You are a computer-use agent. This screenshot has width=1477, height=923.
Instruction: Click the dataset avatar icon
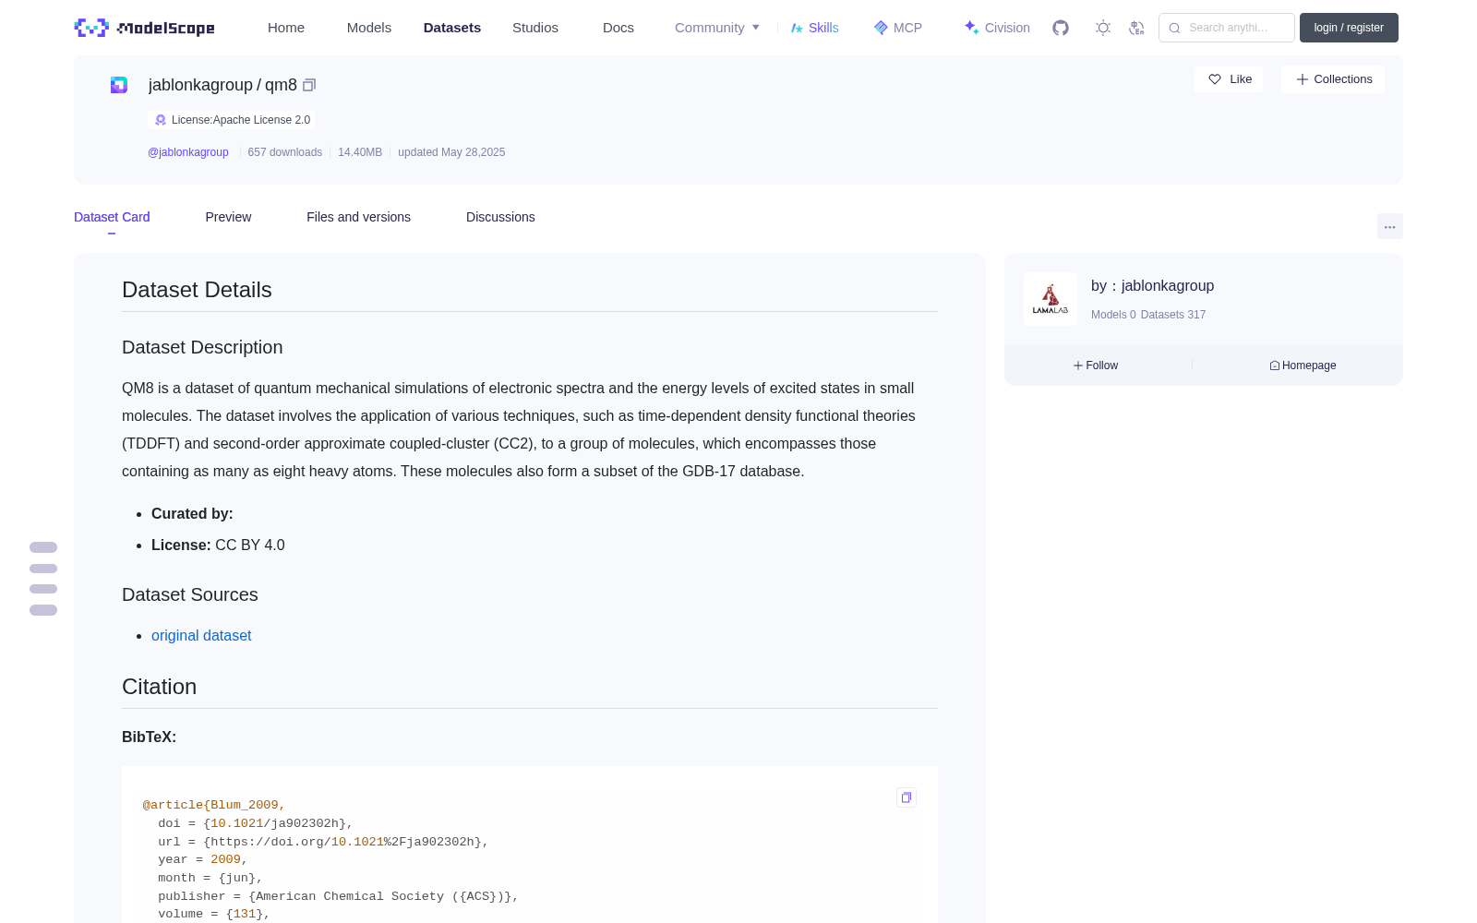coord(119,85)
